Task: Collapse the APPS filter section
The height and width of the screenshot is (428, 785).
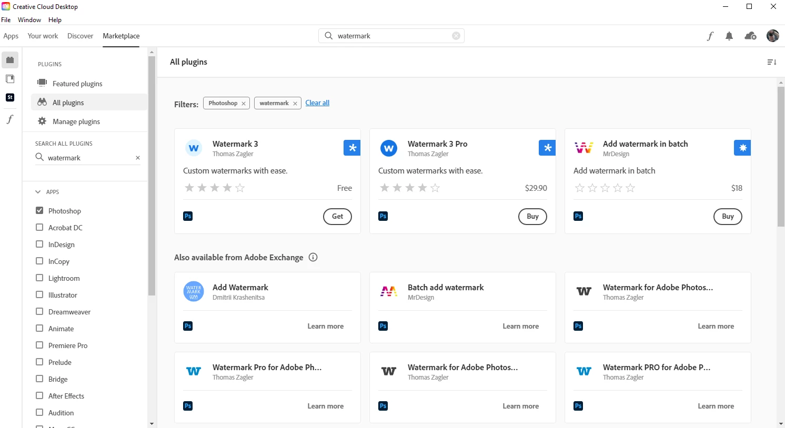Action: coord(38,192)
